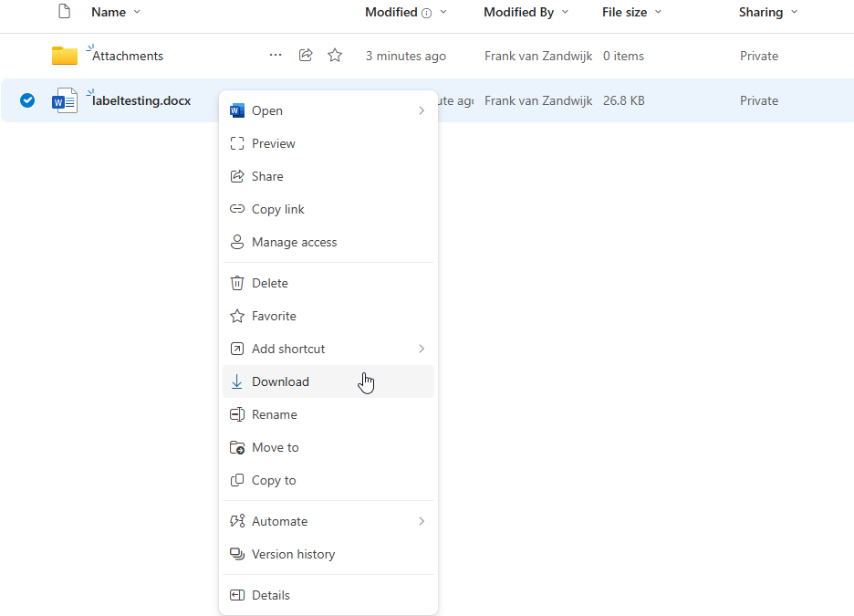Open the File size column dropdown
Viewport: 854px width, 616px height.
[658, 12]
